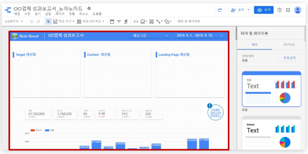Click the URL embed code icon
The width and height of the screenshot is (308, 154).
tap(136, 22)
